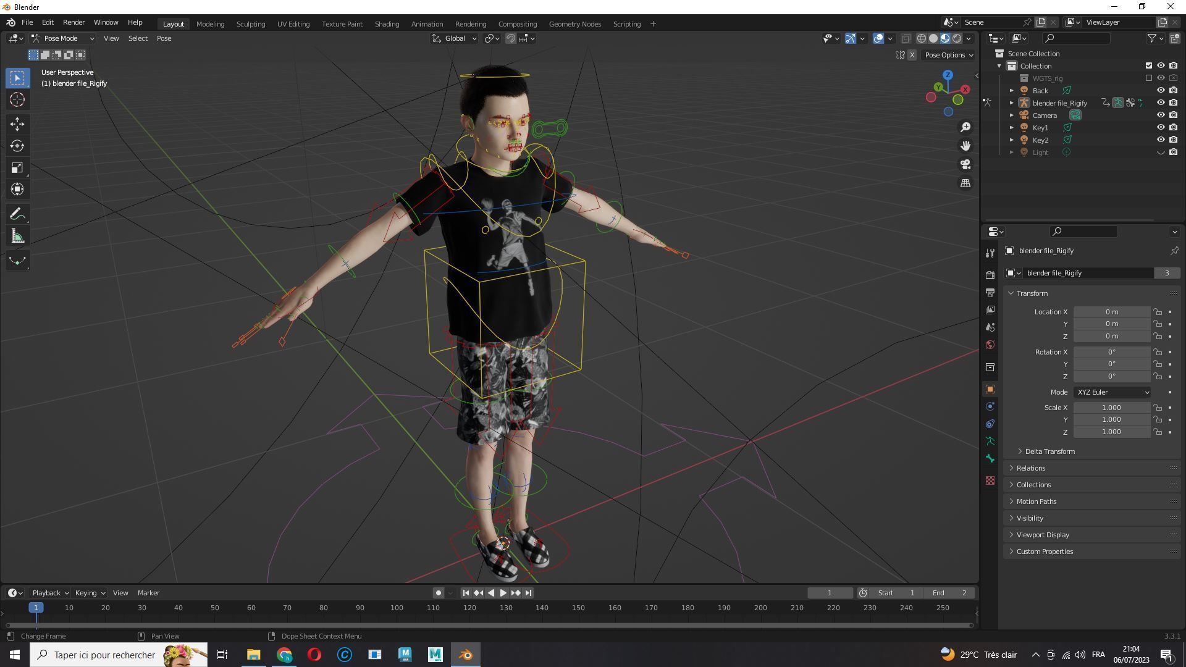
Task: Switch to the Sculpting workspace tab
Action: 250,24
